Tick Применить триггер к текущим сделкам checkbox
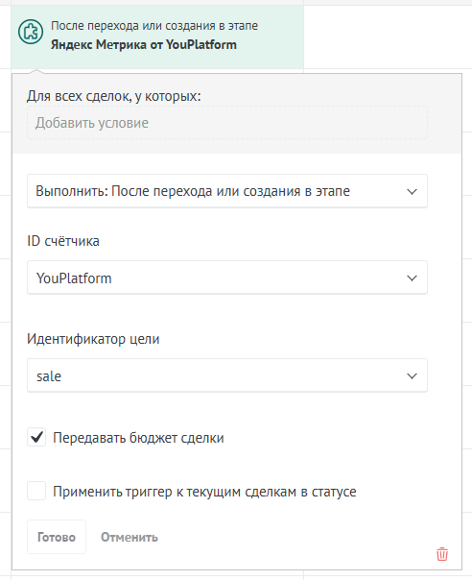 pyautogui.click(x=36, y=491)
